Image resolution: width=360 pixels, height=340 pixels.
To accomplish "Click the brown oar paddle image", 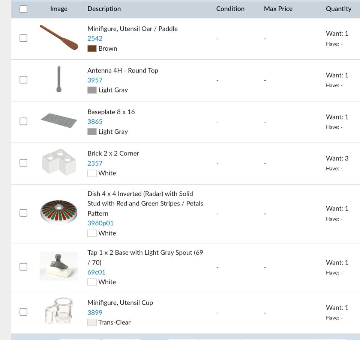I will click(x=59, y=38).
